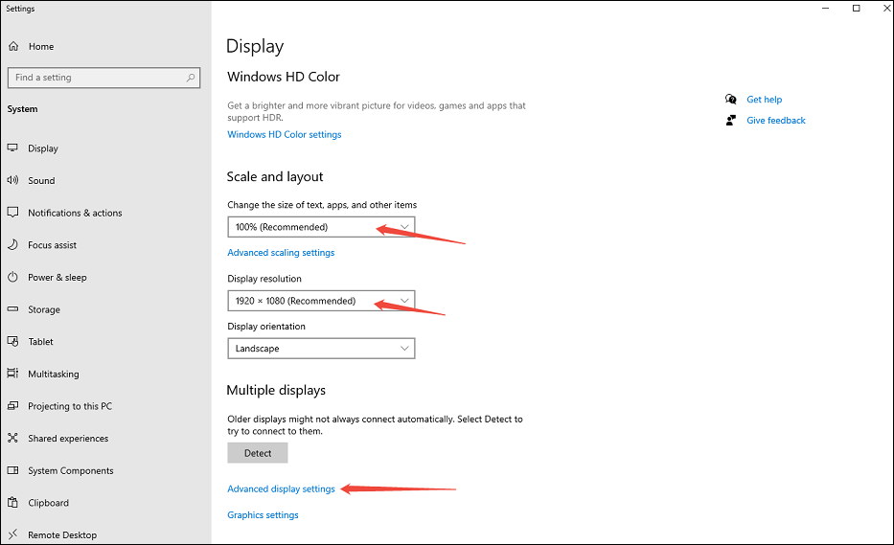Click the Find a setting search box

coord(103,78)
